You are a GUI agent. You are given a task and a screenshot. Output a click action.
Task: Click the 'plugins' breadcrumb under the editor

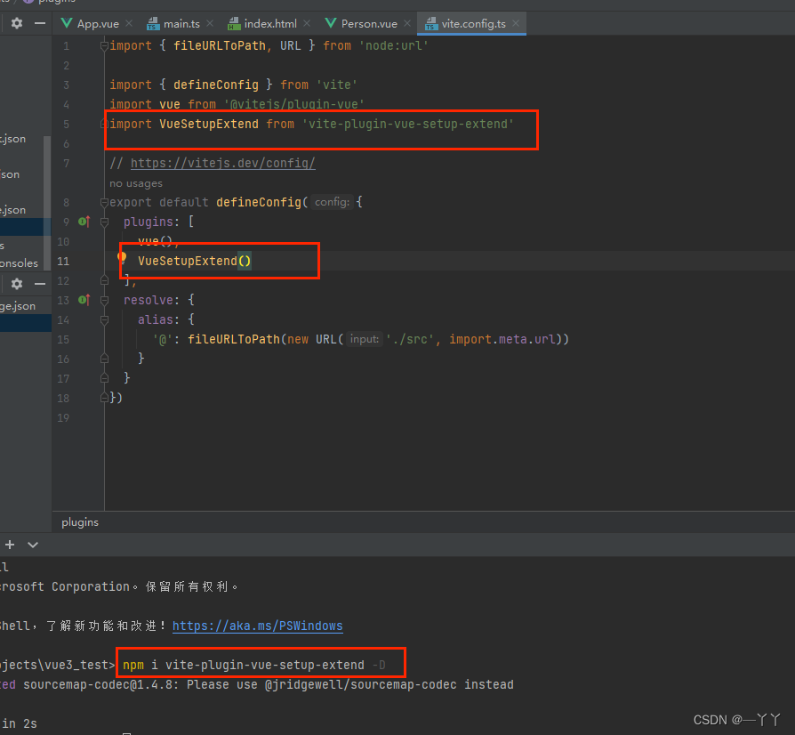pos(80,522)
